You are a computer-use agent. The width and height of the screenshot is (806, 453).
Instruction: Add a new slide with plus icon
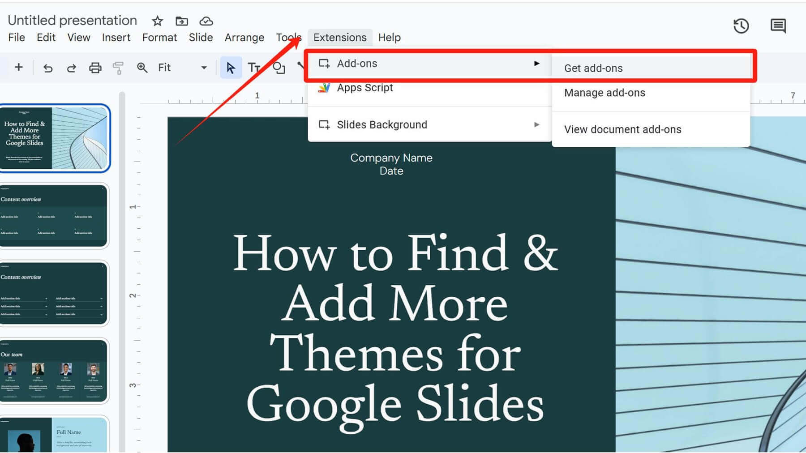tap(18, 67)
